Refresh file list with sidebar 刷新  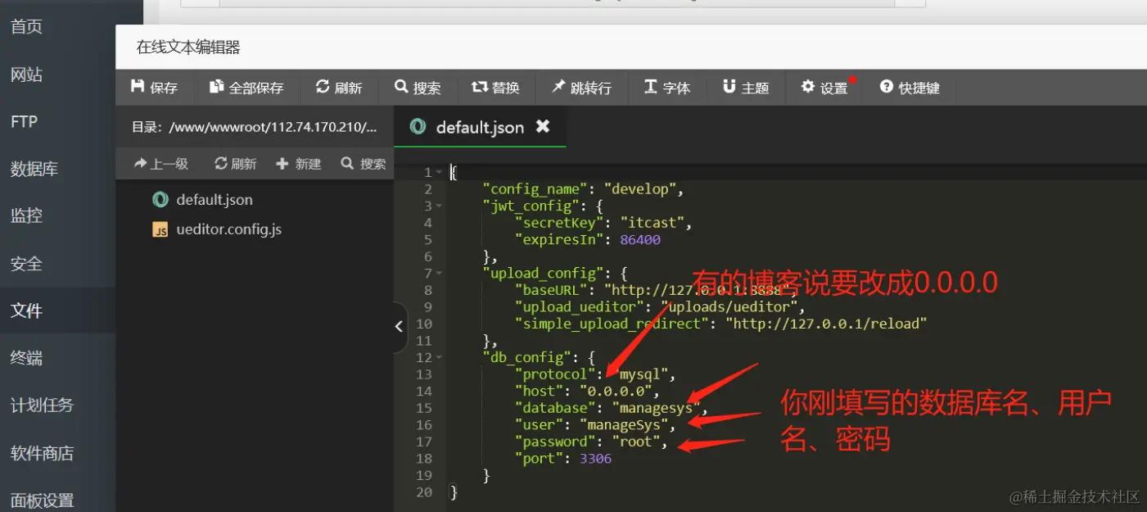click(236, 164)
